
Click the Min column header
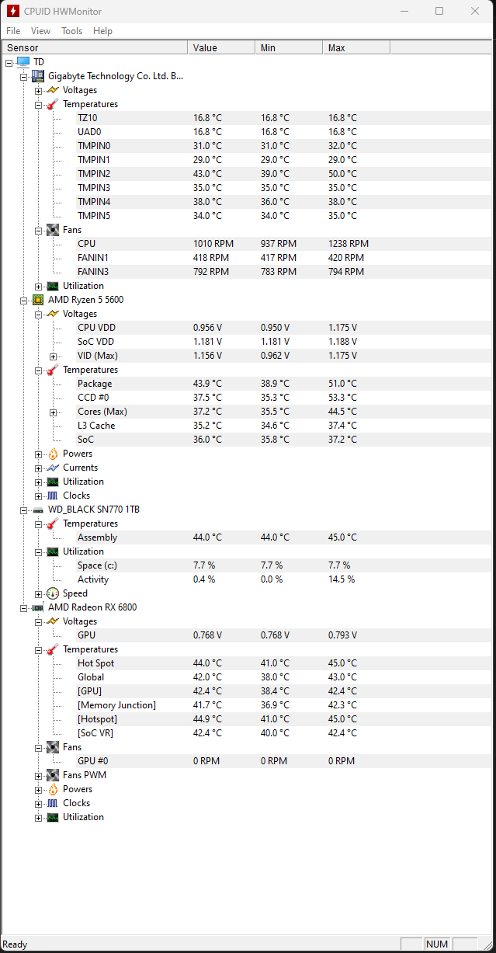pos(289,48)
